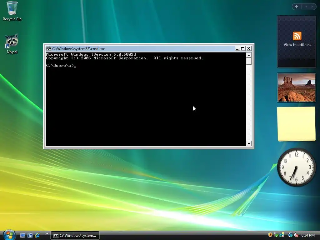Click Show Desktop in Quick Launch
Viewport: 320px width, 240px height.
pyautogui.click(x=22, y=236)
